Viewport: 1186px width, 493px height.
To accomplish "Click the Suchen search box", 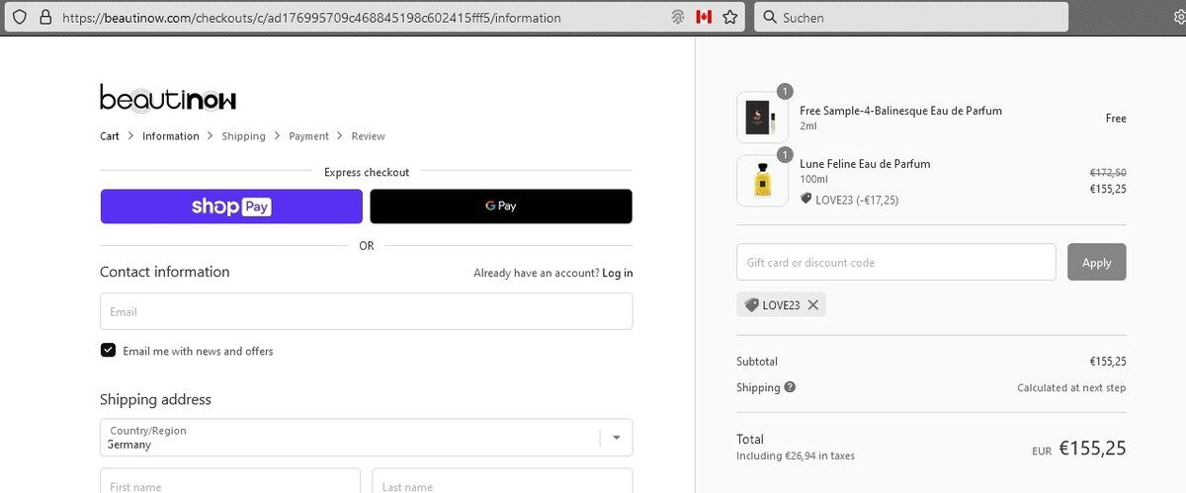I will tap(911, 17).
